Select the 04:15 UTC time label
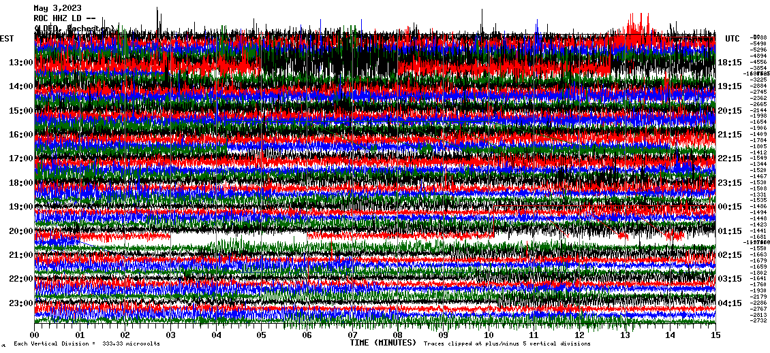 [730, 303]
